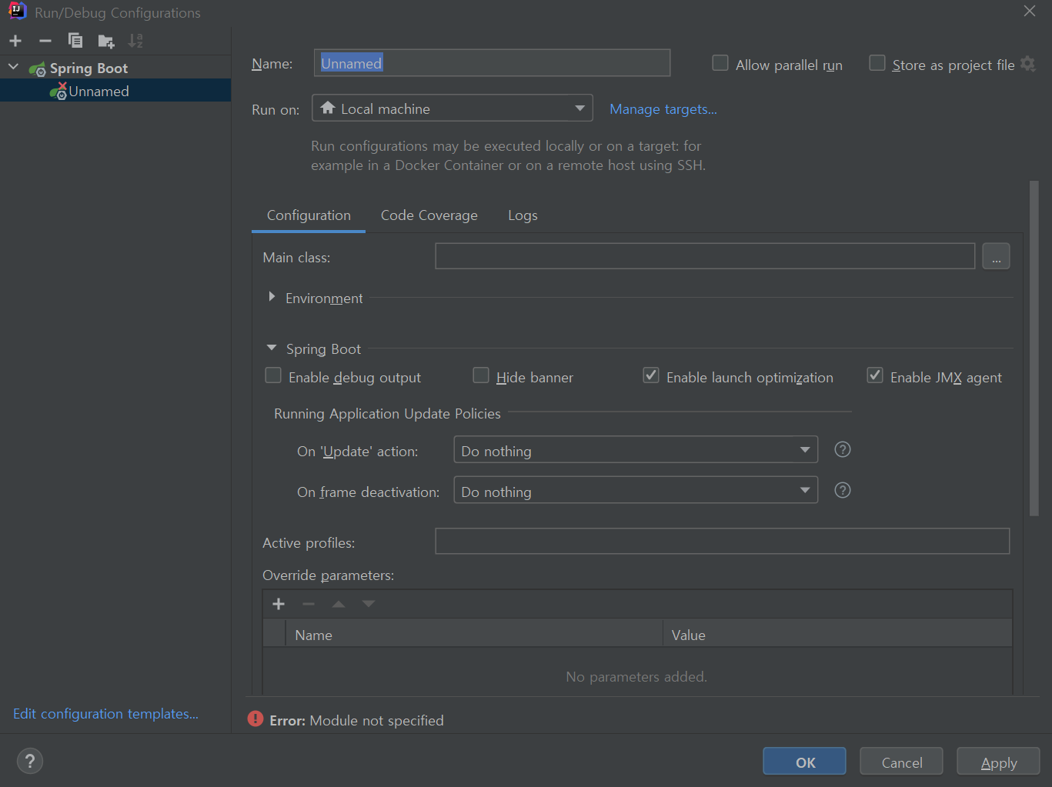
Task: Click the Manage targets link
Action: pos(663,109)
